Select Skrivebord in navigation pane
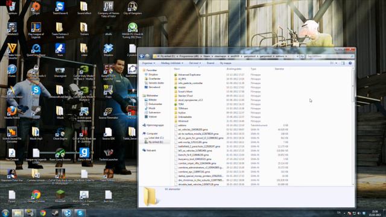 pos(154,87)
